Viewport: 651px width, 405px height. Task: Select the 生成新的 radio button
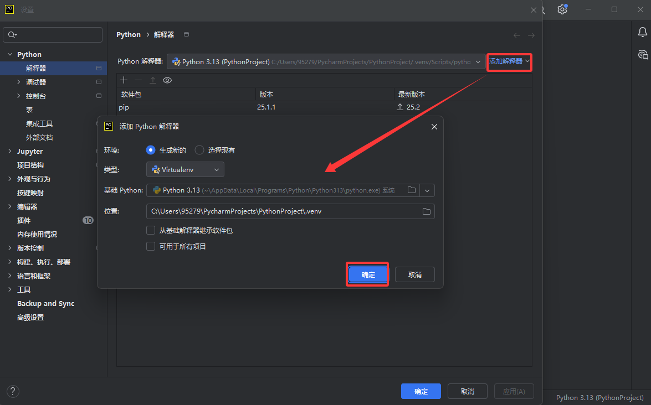[x=151, y=150]
